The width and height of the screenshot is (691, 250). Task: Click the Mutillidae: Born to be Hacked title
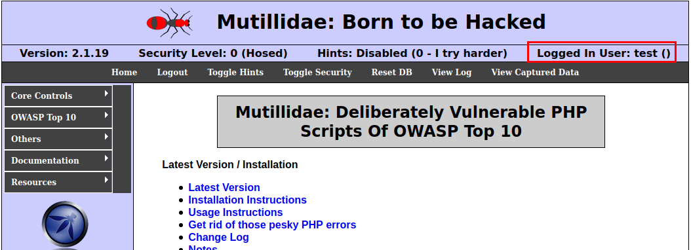coord(381,22)
